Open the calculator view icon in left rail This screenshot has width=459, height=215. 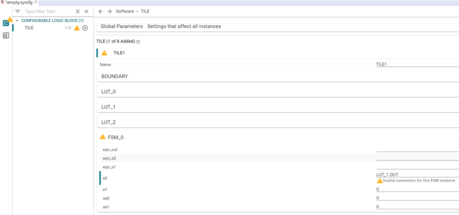tap(6, 35)
